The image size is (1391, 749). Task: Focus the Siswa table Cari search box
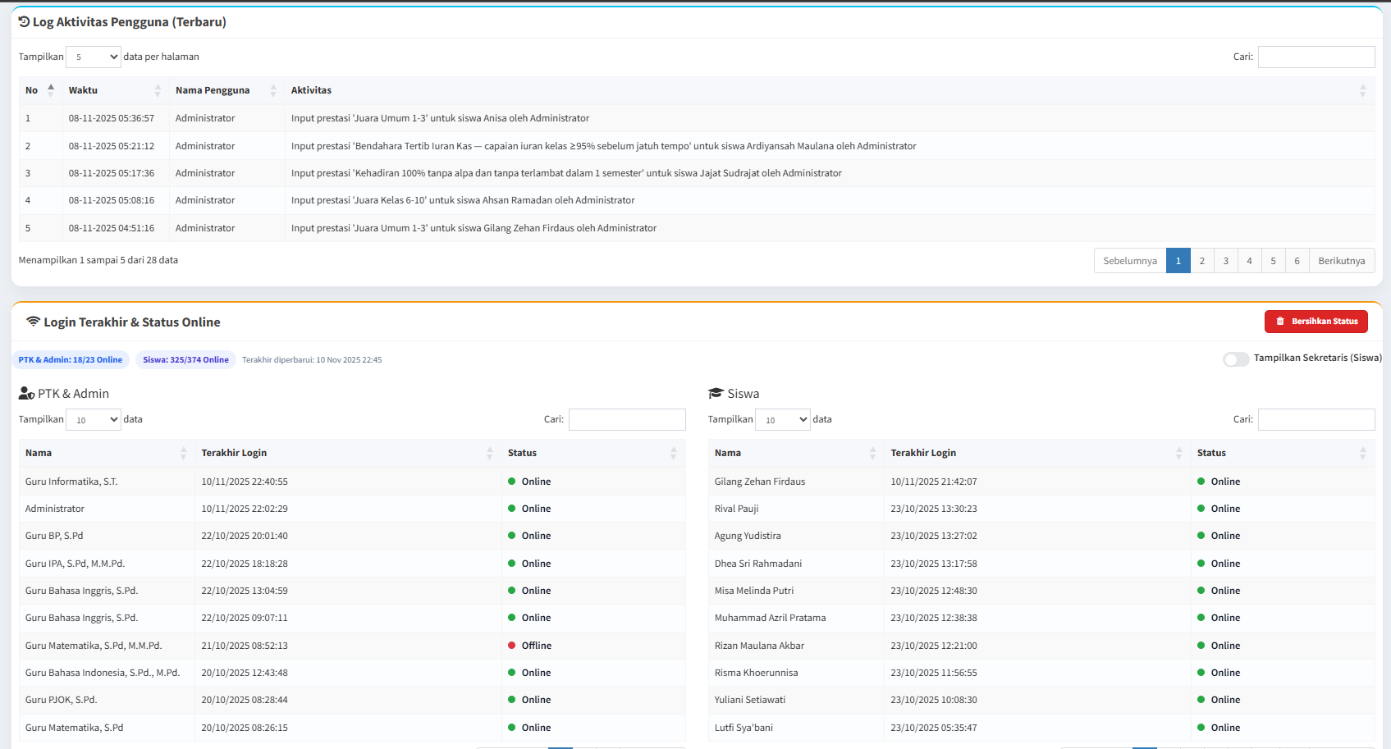[1316, 419]
